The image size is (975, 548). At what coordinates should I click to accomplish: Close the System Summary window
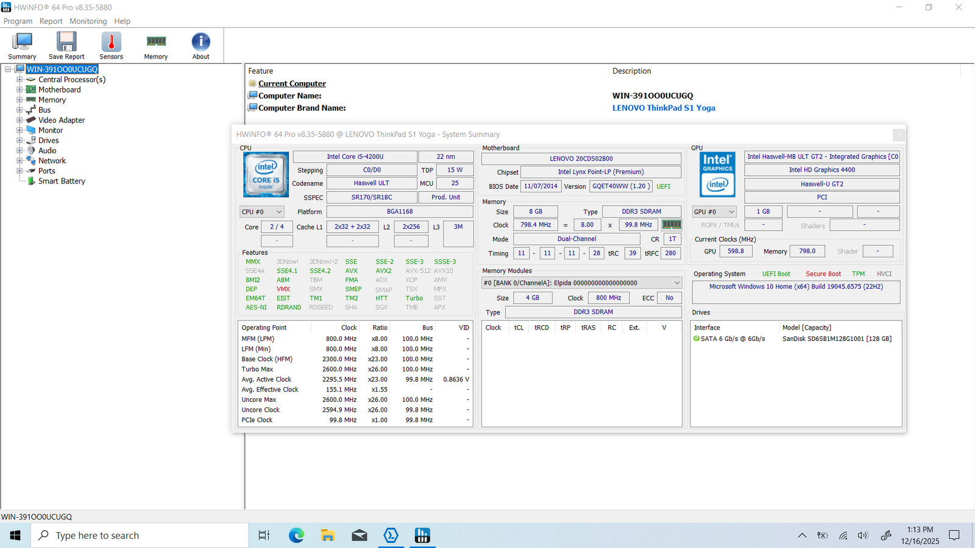(899, 135)
